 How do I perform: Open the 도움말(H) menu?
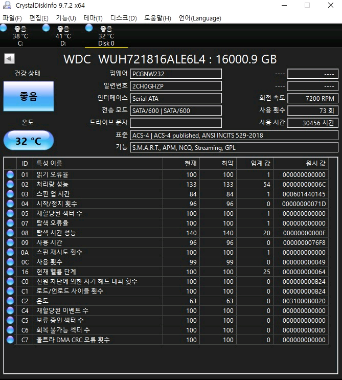(157, 18)
